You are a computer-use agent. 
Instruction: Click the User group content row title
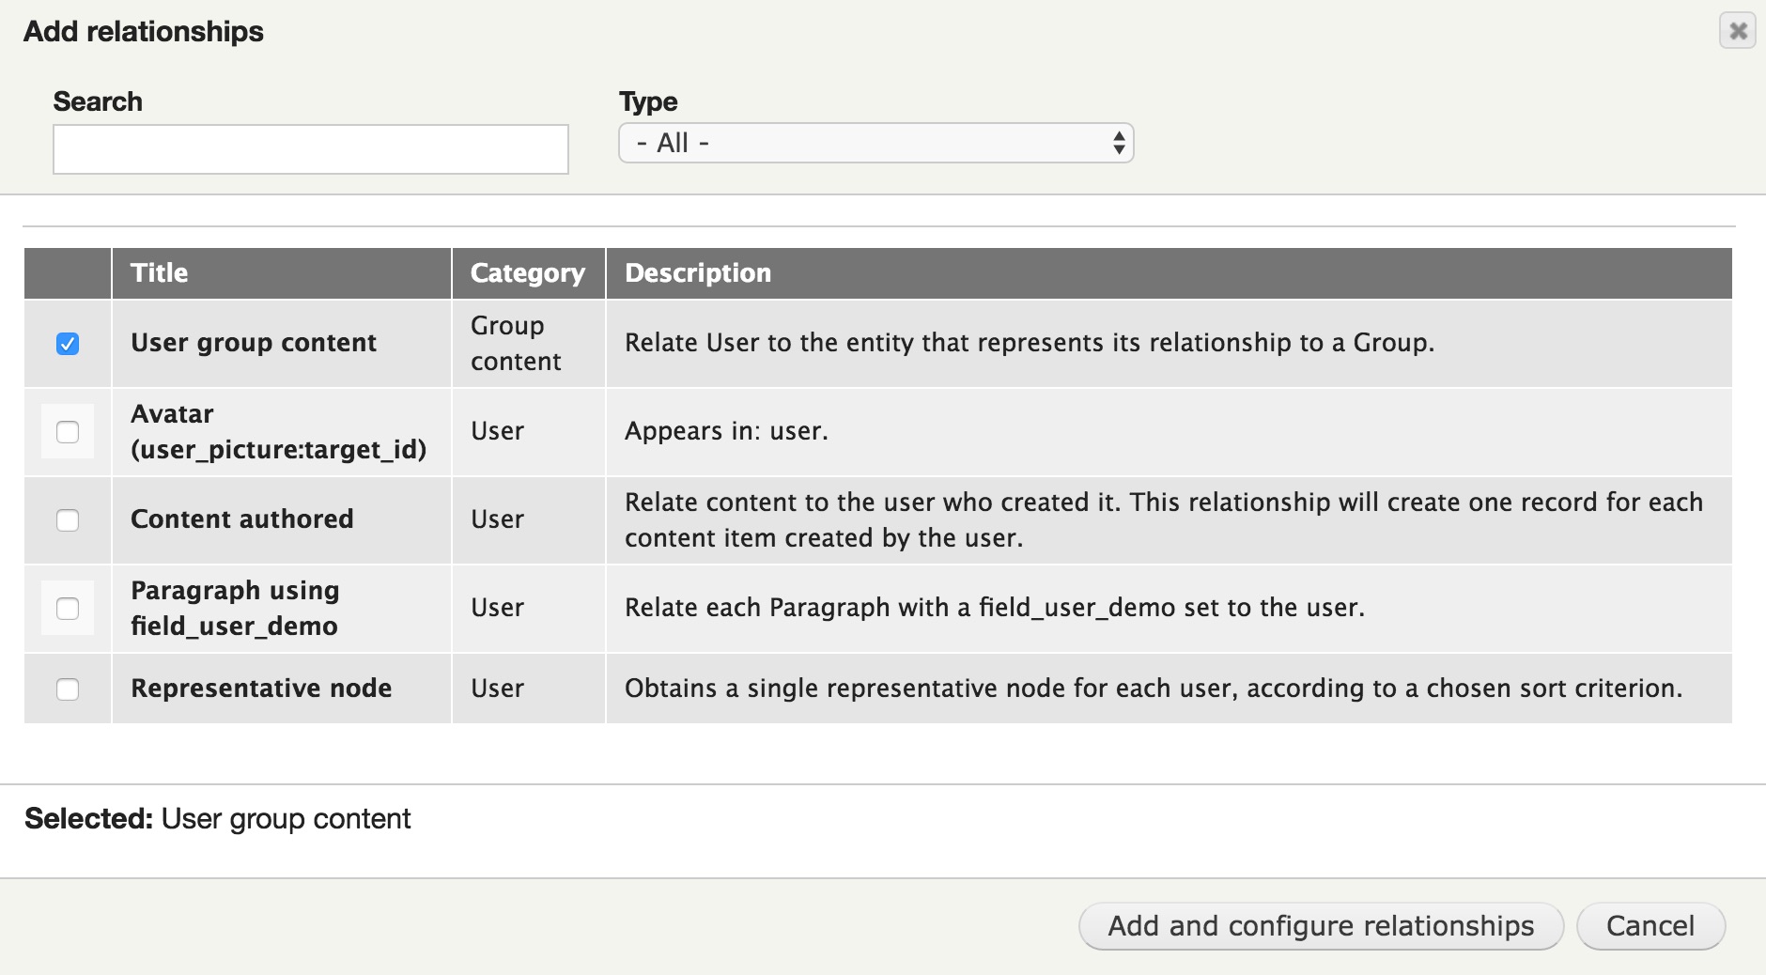click(254, 343)
